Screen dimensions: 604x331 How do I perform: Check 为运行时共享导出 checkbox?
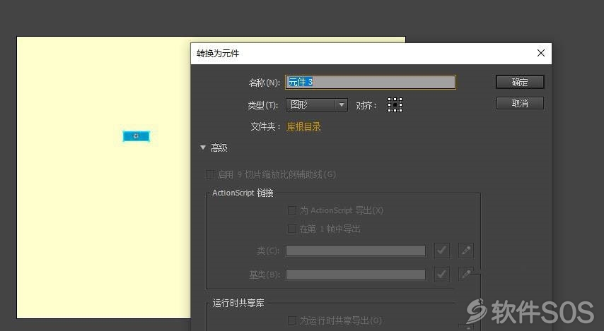click(292, 320)
